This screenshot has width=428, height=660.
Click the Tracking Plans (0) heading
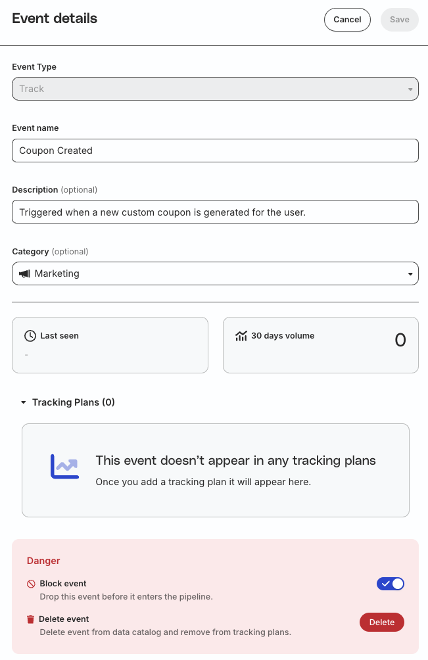click(x=74, y=402)
